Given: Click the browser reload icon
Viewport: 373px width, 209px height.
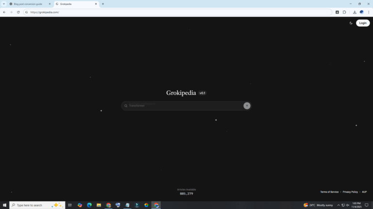Looking at the screenshot, I should pyautogui.click(x=18, y=12).
